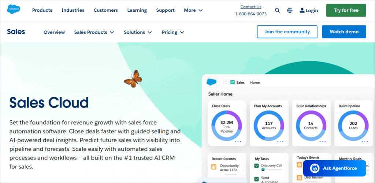The image size is (375, 183).
Task: Click the Seller Home heading
Action: click(220, 94)
